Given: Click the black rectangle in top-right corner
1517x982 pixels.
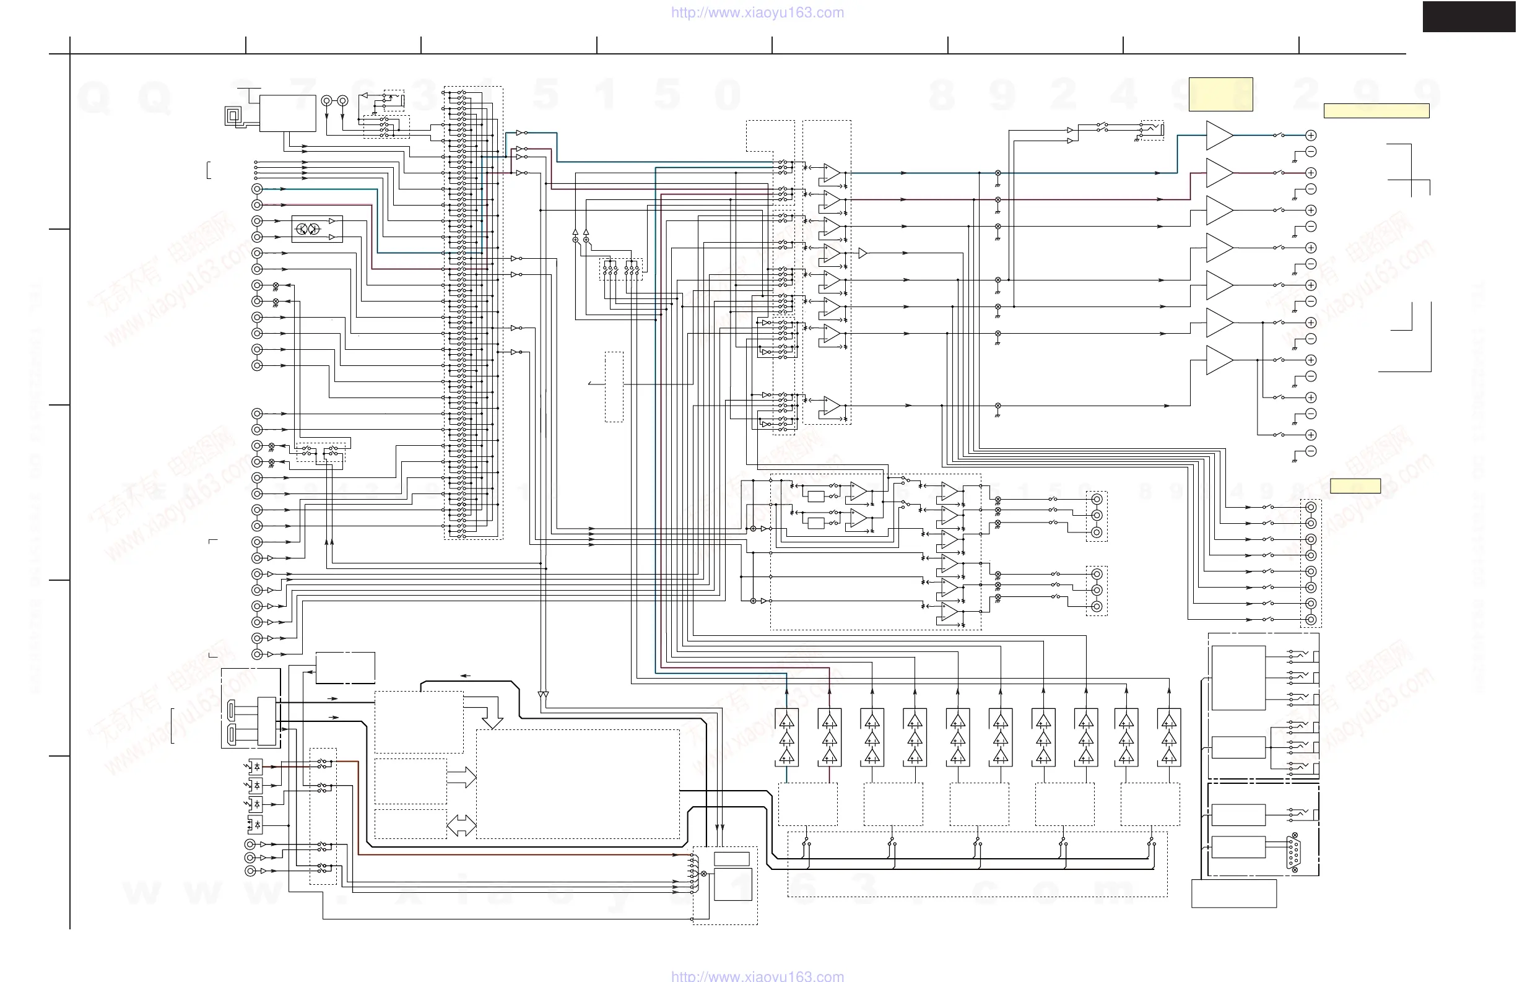Looking at the screenshot, I should point(1469,17).
